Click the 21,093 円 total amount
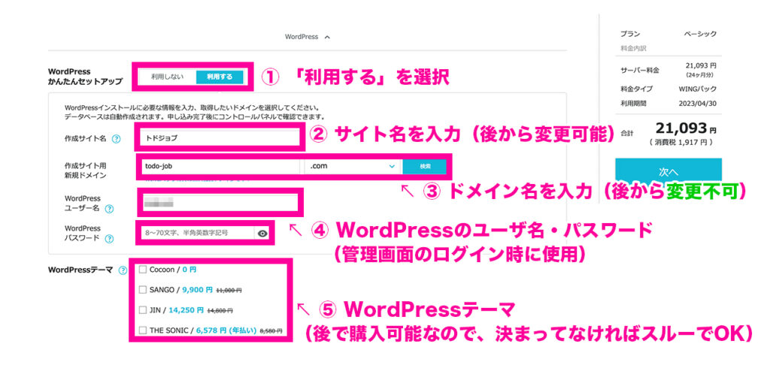 click(686, 129)
